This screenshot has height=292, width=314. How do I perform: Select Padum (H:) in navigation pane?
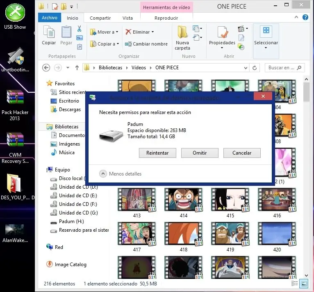tap(67, 221)
